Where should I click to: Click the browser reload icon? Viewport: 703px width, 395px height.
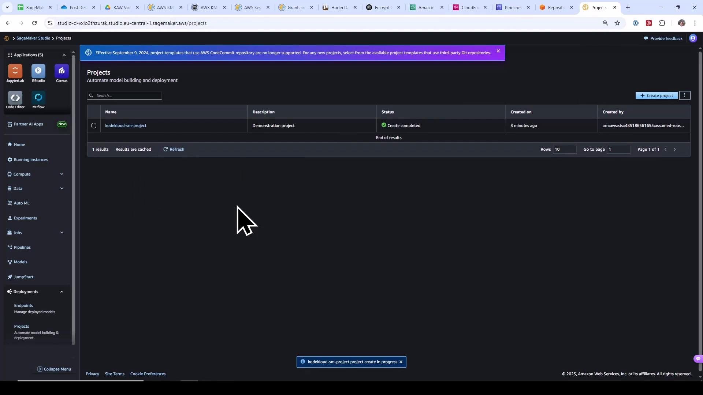click(x=34, y=23)
